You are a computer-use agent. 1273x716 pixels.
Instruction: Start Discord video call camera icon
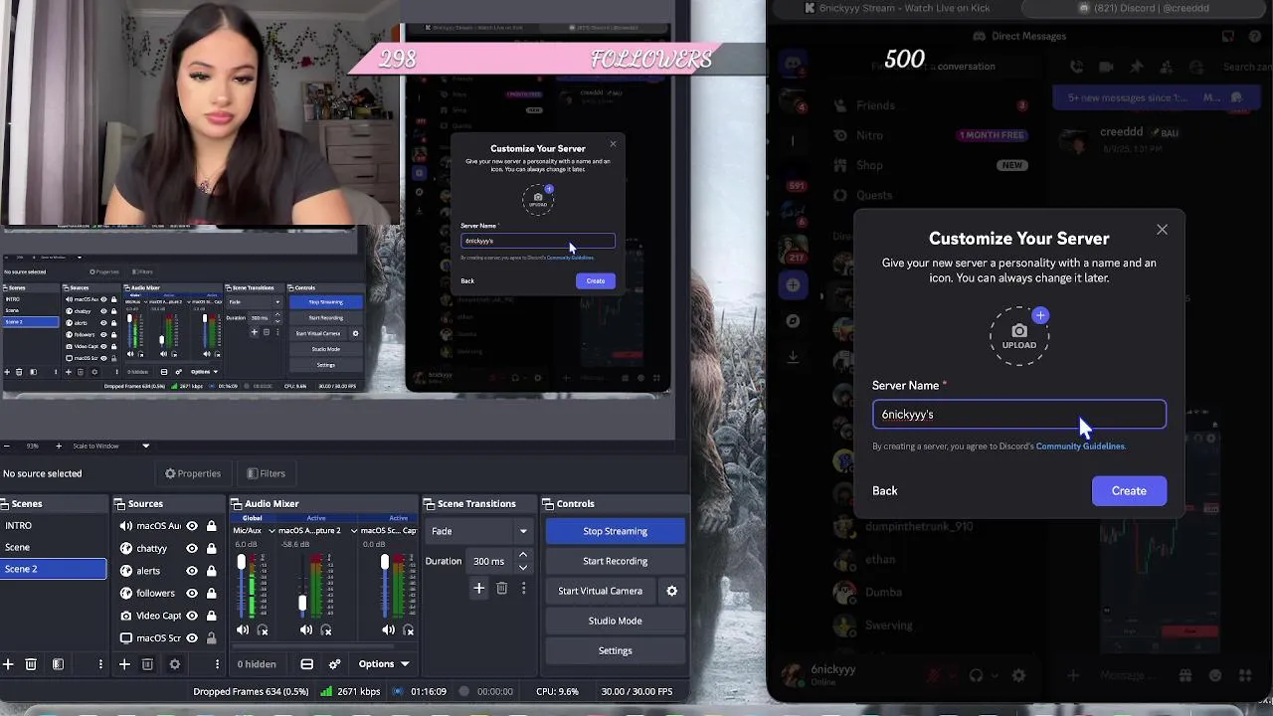[1106, 67]
